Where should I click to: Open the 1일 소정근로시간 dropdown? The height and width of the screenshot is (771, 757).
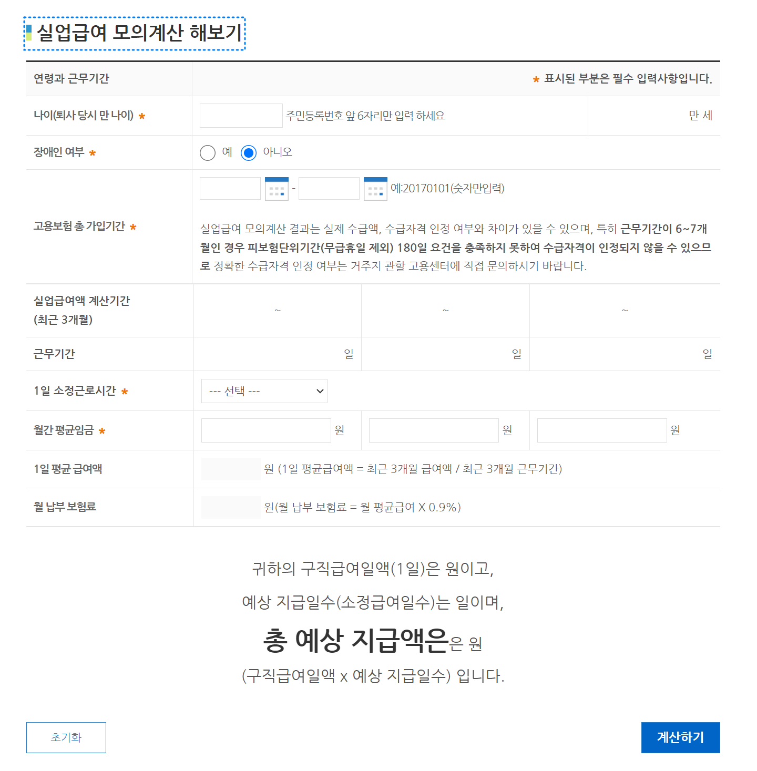264,390
